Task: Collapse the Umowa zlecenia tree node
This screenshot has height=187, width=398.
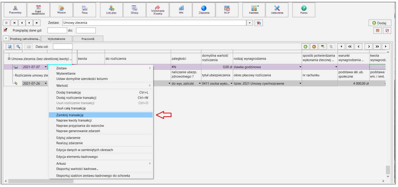Action: 9,59
